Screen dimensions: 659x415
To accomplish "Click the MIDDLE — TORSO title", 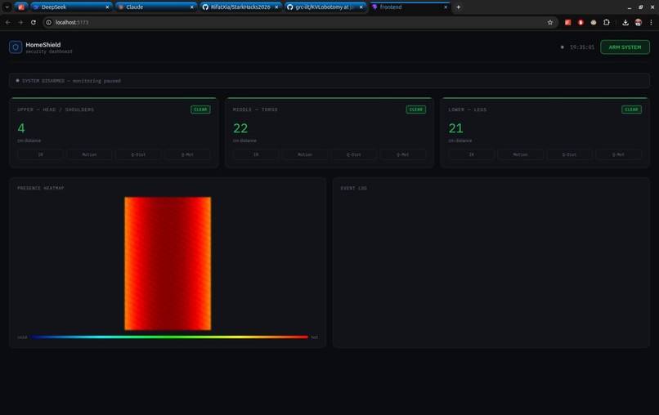I will (x=255, y=109).
